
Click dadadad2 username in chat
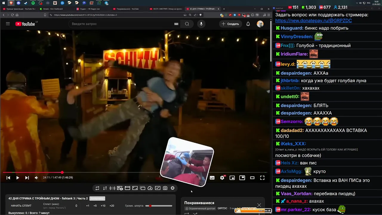click(292, 130)
